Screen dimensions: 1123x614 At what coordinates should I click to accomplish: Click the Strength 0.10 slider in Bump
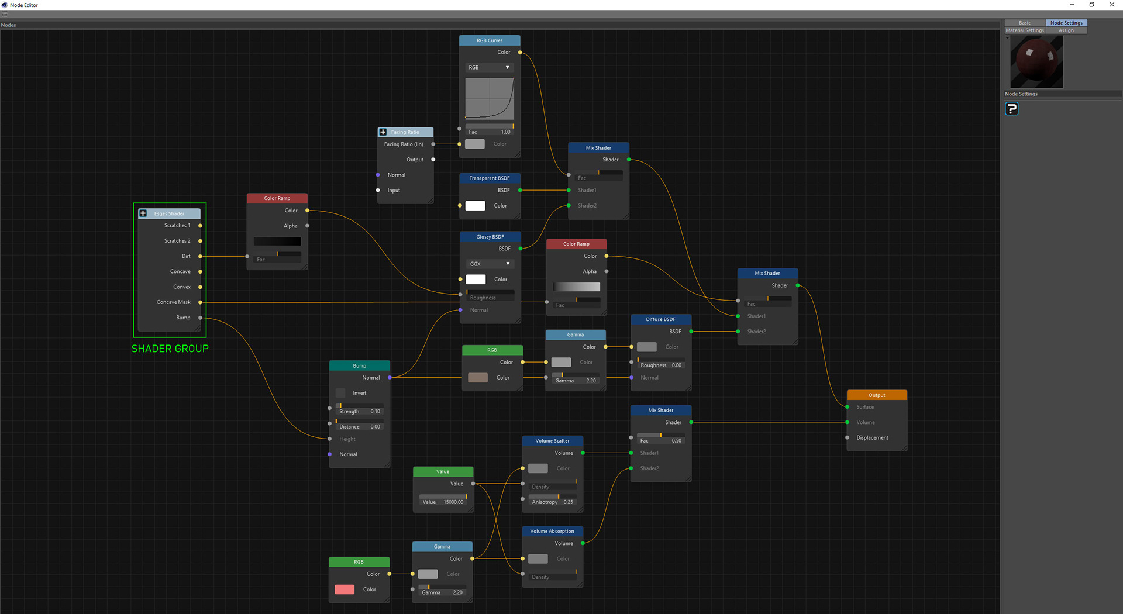pyautogui.click(x=360, y=409)
